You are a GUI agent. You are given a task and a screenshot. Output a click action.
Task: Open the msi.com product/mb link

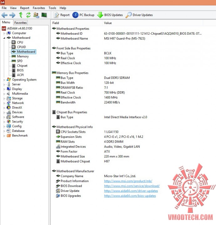(128, 181)
